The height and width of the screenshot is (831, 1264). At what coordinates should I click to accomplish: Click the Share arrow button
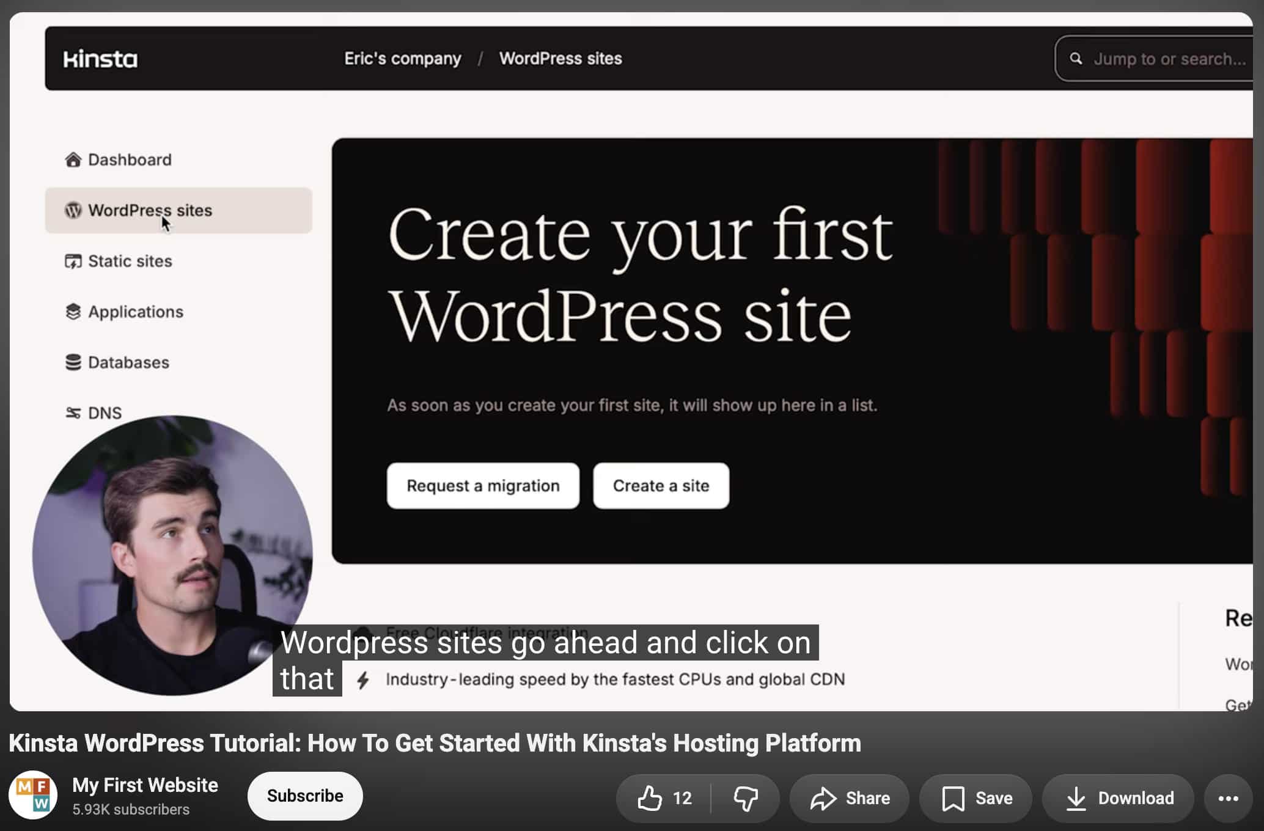pos(850,799)
